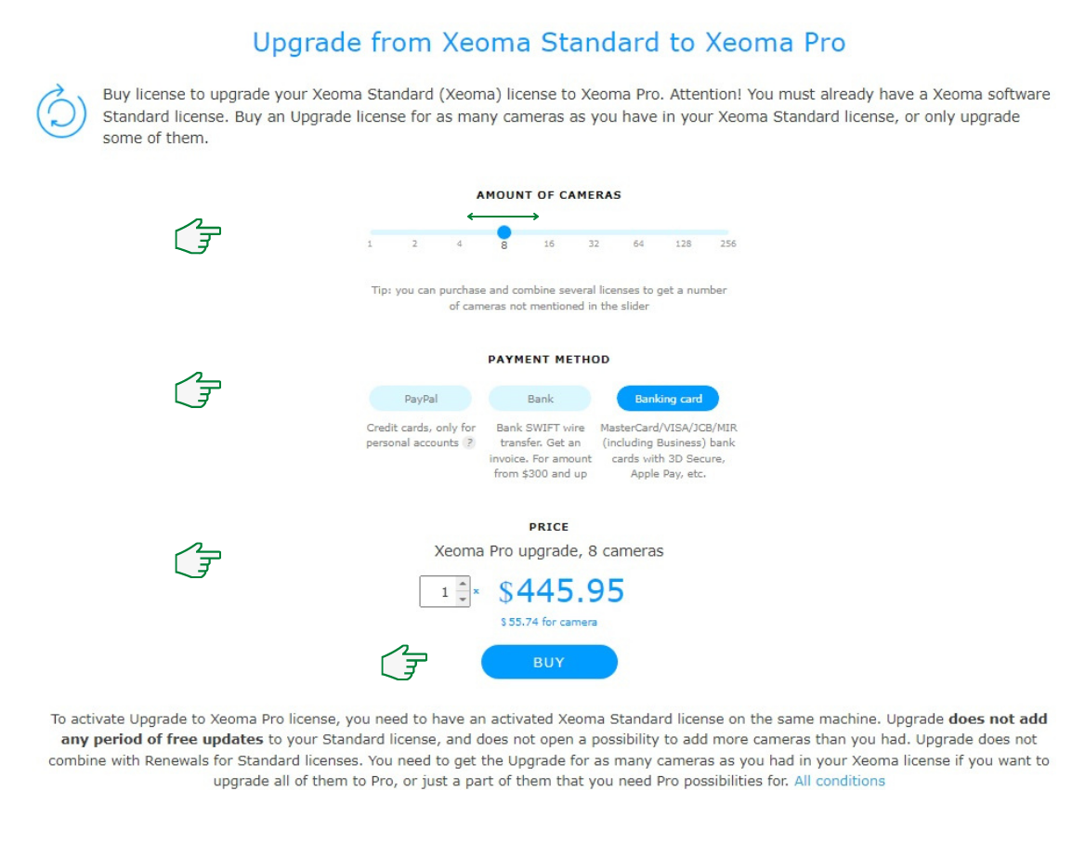Increase license quantity with the up stepper arrow
The width and height of the screenshot is (1072, 857).
463,585
